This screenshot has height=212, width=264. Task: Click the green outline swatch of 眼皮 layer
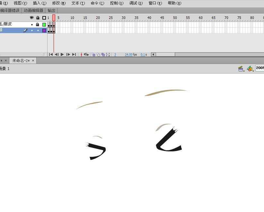click(x=44, y=24)
